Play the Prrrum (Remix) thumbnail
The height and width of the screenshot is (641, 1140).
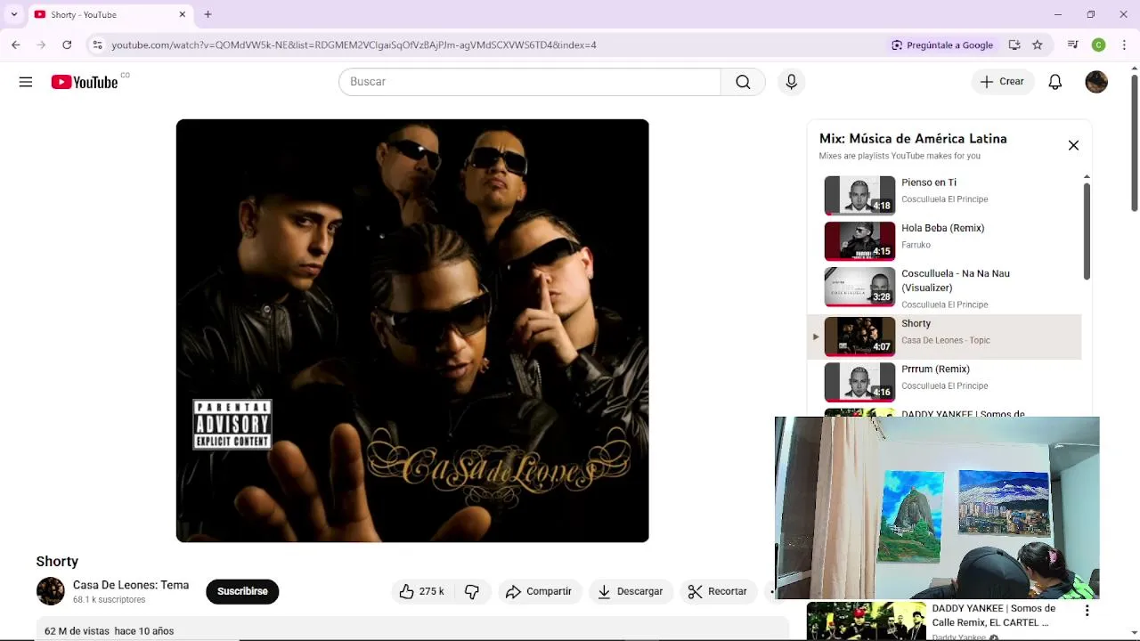coord(859,382)
